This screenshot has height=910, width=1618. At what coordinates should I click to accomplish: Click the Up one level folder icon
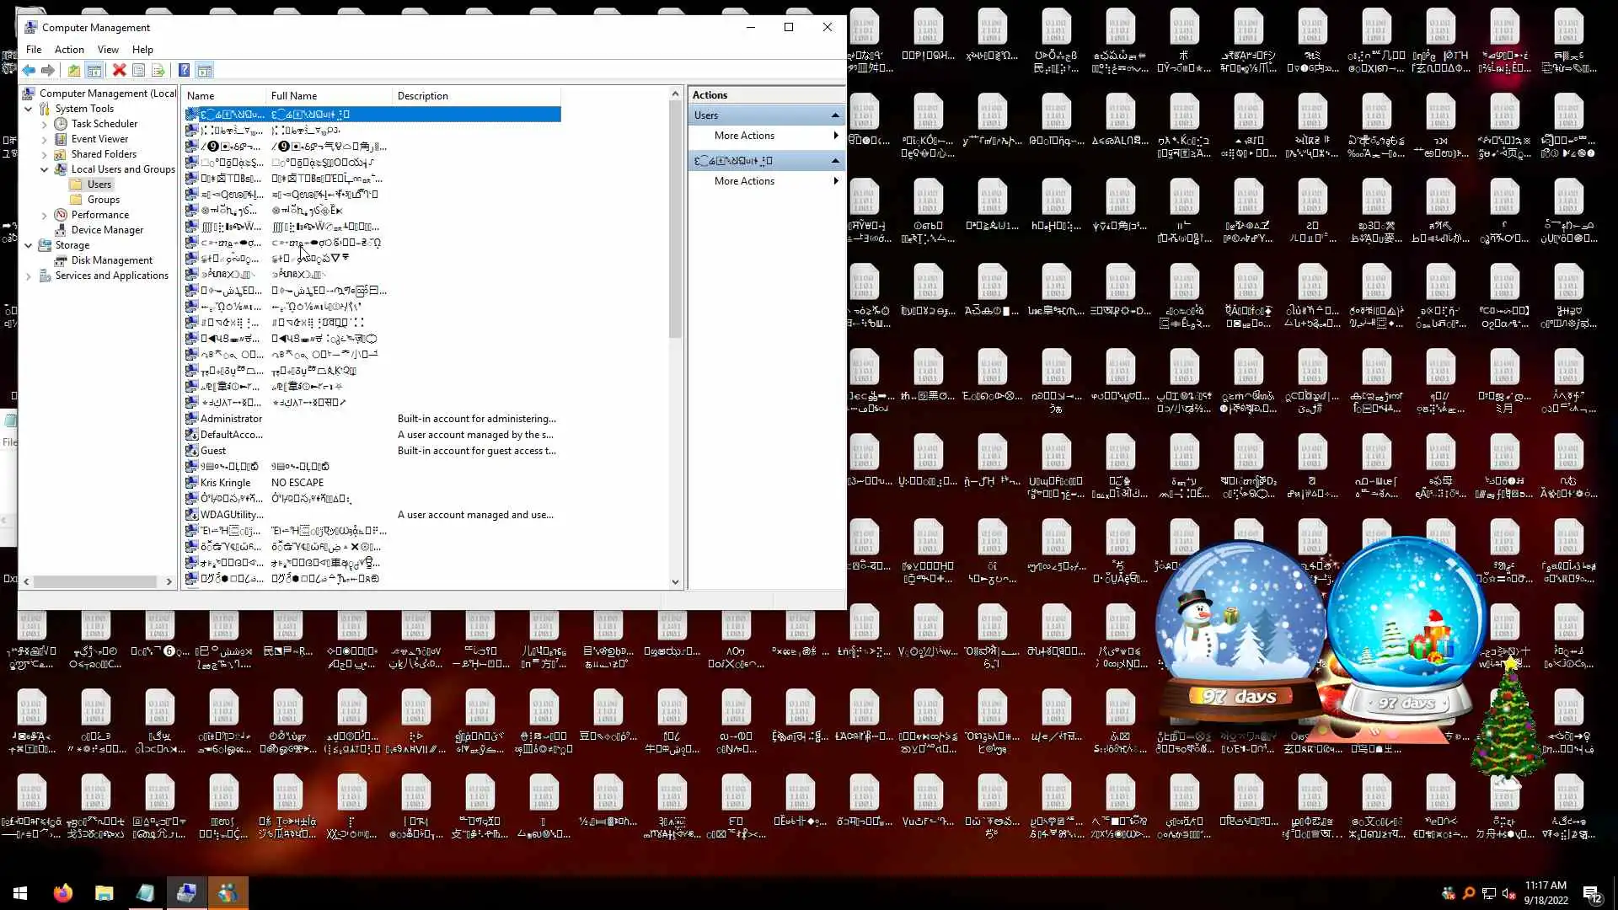(x=74, y=71)
